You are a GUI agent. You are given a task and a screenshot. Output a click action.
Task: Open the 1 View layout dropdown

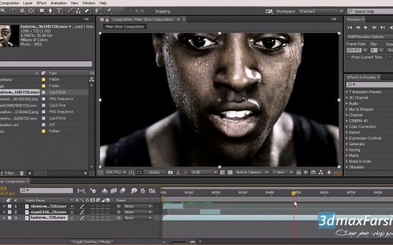(x=282, y=173)
